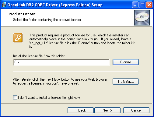Click the horizontal separator below the path field
Viewport: 154px width, 117px height.
75,71
